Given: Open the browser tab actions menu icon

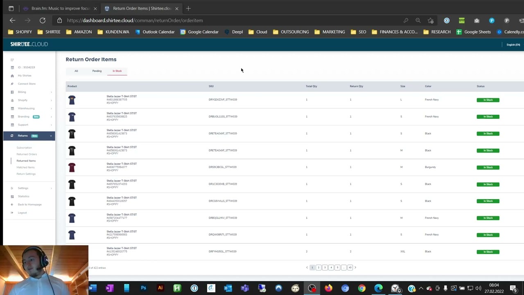Looking at the screenshot, I should 11,8.
